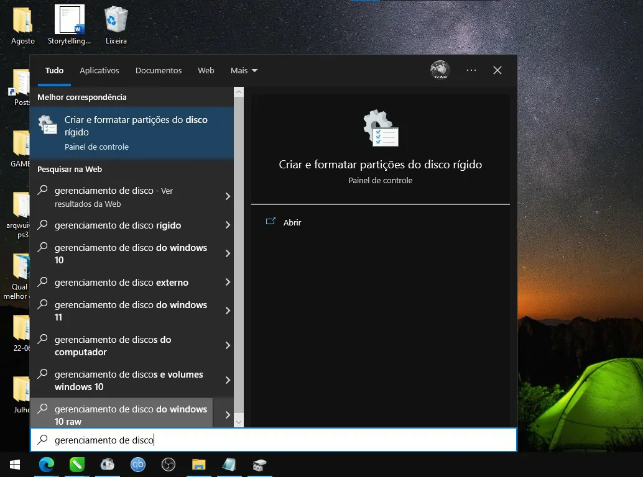This screenshot has height=477, width=643.
Task: Expand arrow for 'gerenciamento de disco rígido'
Action: tap(228, 225)
